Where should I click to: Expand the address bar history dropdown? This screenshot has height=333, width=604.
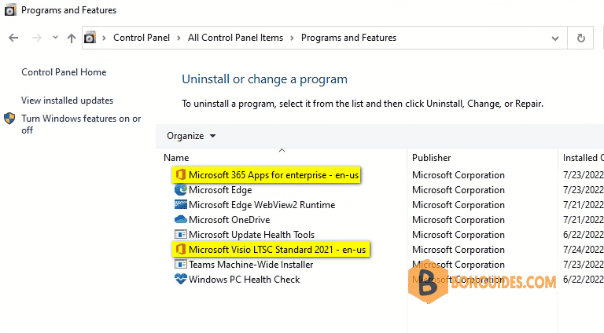pos(555,38)
